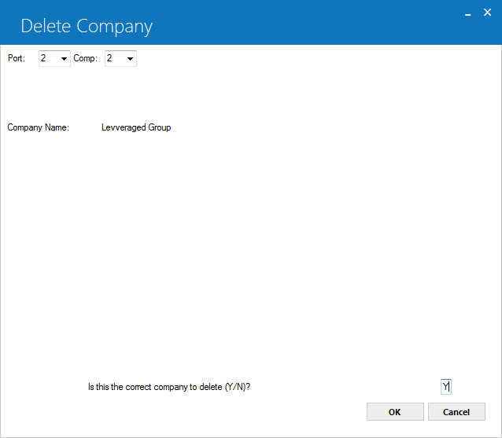502x438 pixels.
Task: Click the blank dialog body area
Action: (251, 249)
